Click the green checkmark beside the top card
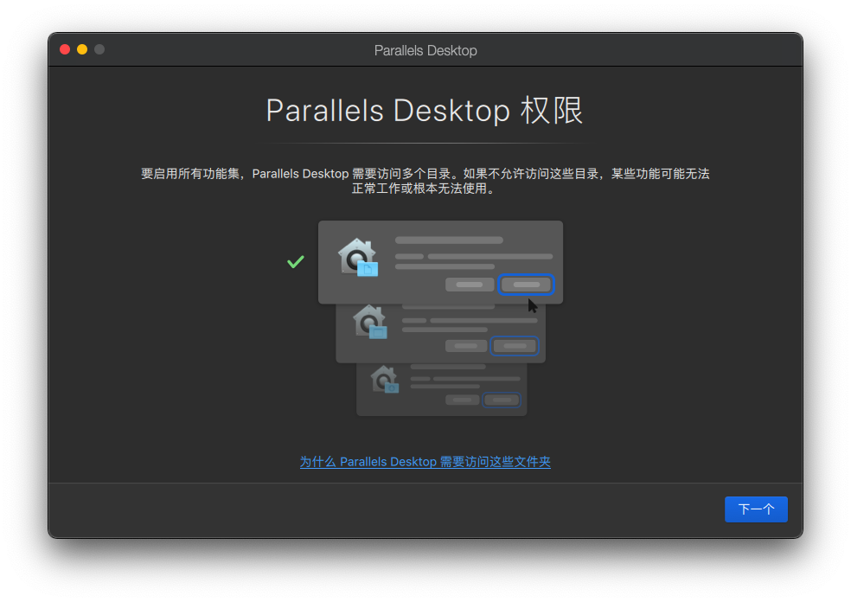Image resolution: width=851 pixels, height=602 pixels. point(296,261)
